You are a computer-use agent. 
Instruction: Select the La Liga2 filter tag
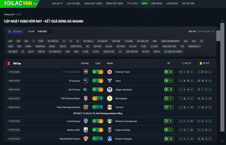coord(154,46)
